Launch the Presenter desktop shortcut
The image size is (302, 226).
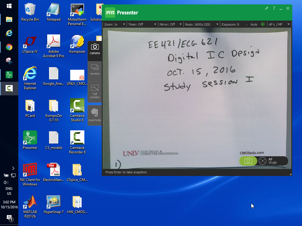pyautogui.click(x=30, y=140)
